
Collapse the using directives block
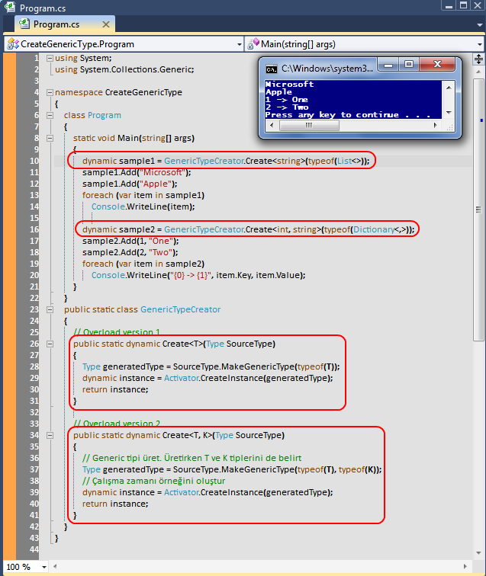50,59
